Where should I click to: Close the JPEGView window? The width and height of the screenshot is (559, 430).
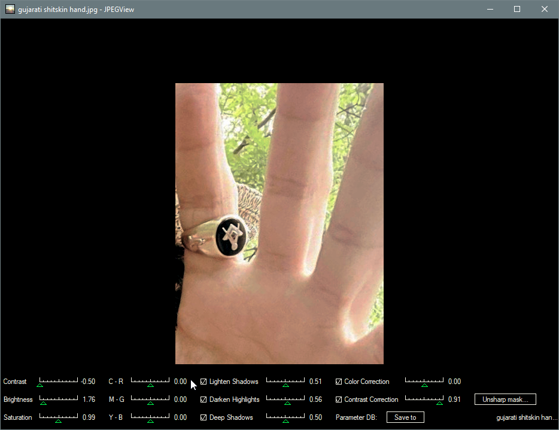coord(545,9)
